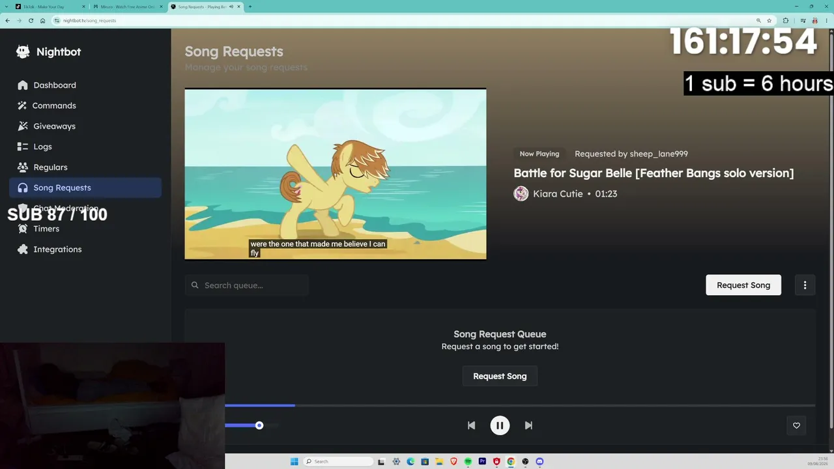The width and height of the screenshot is (834, 469).
Task: Bookmark this page with the star icon
Action: 769,20
